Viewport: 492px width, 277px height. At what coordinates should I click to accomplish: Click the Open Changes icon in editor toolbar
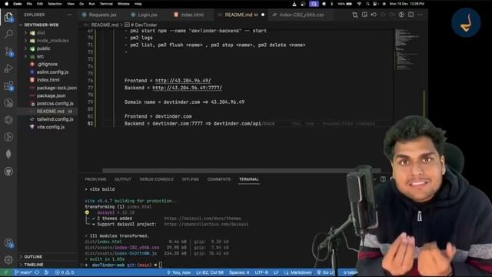coord(355,15)
